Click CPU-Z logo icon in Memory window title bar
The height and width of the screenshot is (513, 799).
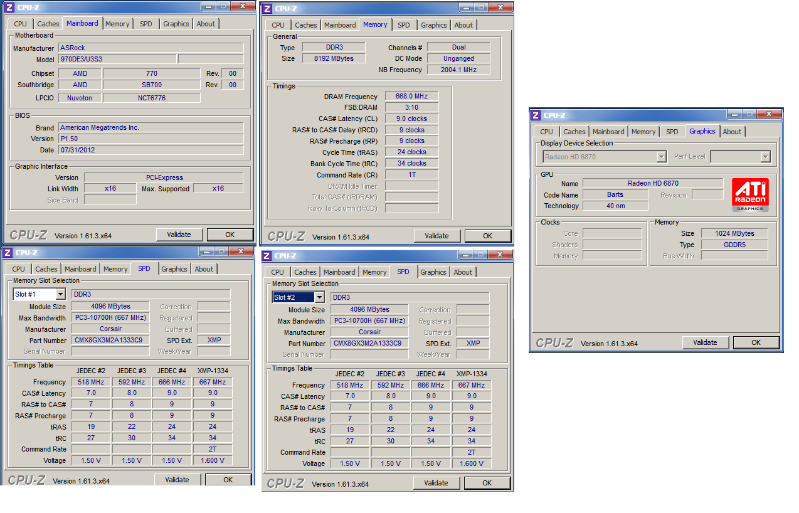[267, 8]
